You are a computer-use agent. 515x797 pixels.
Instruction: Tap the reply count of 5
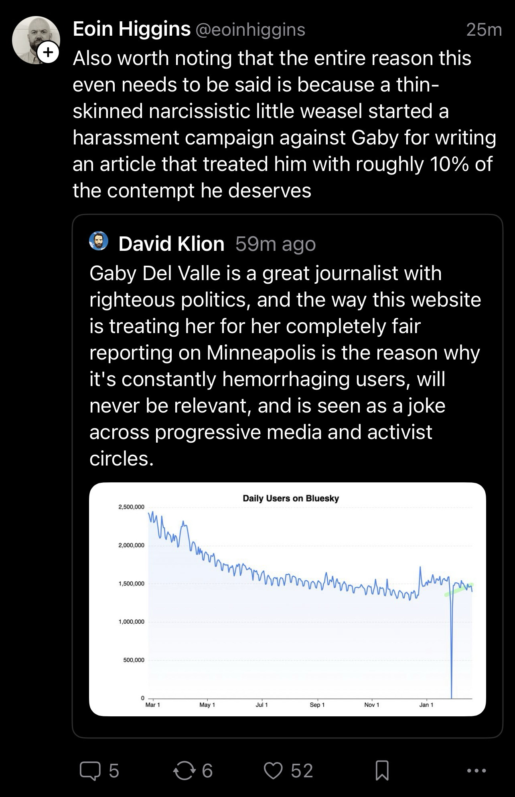tap(114, 771)
